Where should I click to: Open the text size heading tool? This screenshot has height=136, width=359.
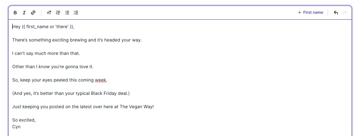[x=49, y=13]
